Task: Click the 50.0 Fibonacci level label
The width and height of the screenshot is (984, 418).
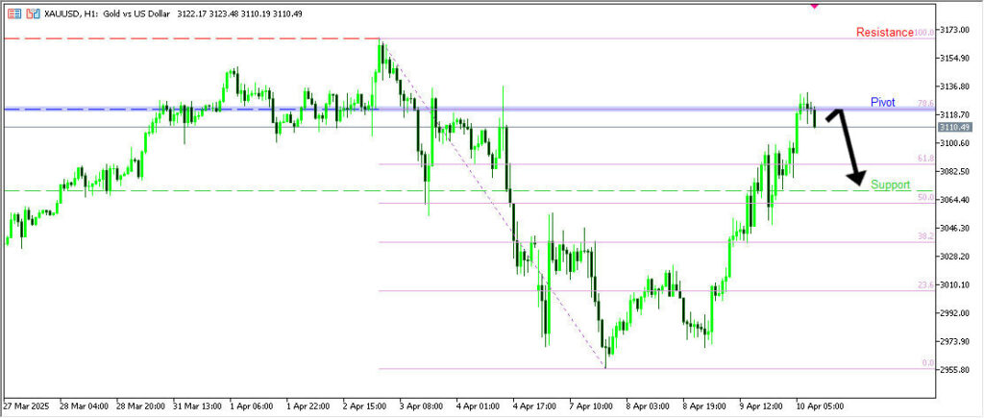Action: (925, 198)
